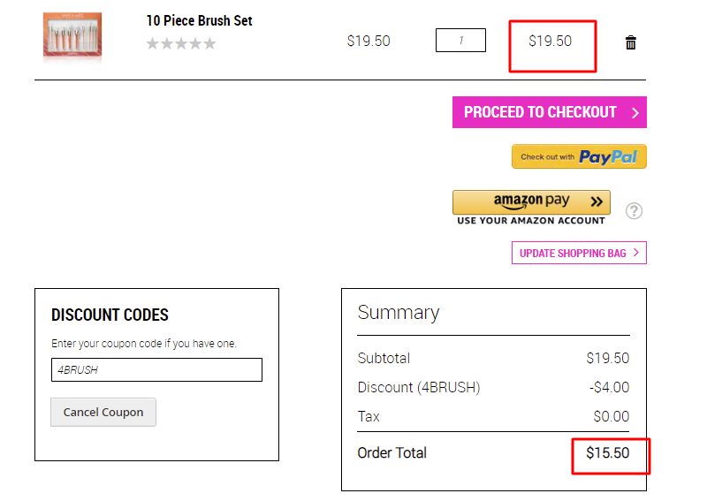
Task: Click the 10 Piece Brush Set thumbnail
Action: coord(72,35)
